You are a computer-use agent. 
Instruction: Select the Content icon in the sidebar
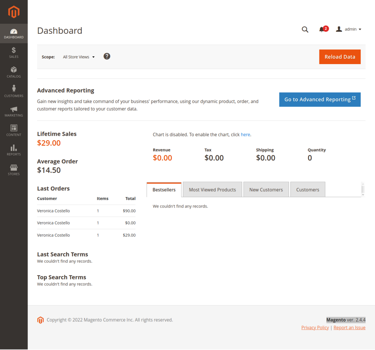(x=13, y=130)
